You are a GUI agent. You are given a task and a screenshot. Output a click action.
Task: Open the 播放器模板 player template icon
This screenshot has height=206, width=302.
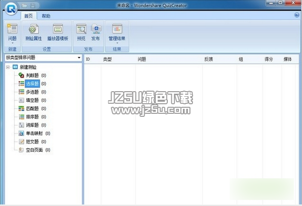tap(58, 29)
